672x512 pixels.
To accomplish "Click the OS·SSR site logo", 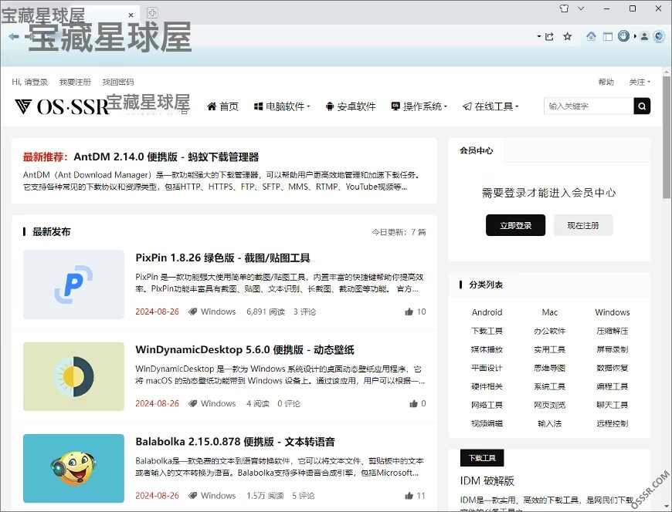I will pyautogui.click(x=61, y=106).
